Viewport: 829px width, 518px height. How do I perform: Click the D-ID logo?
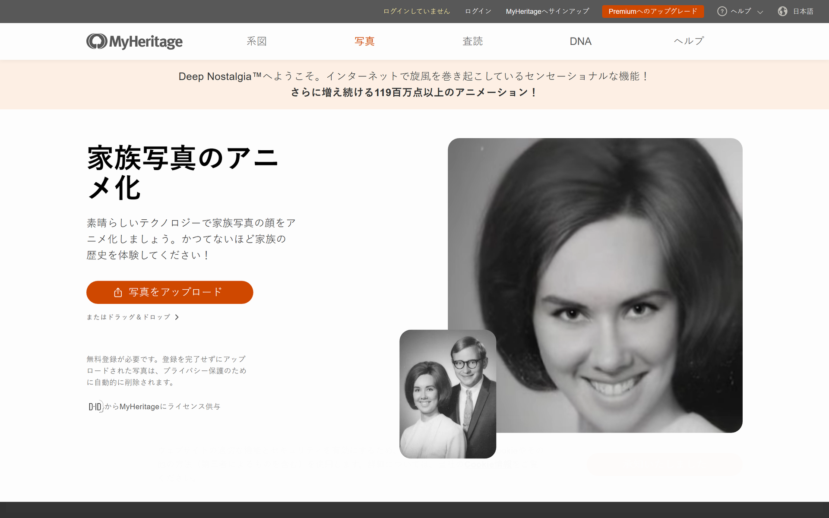[x=95, y=407]
